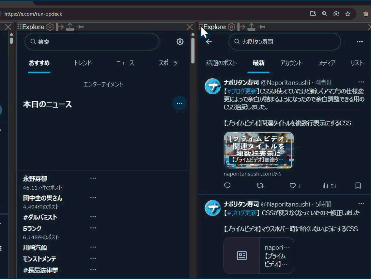
Task: Open more options for モンストメンテ trend
Action: pos(93,258)
